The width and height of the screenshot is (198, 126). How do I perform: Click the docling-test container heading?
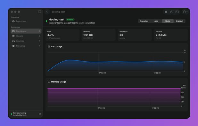[x=57, y=20]
